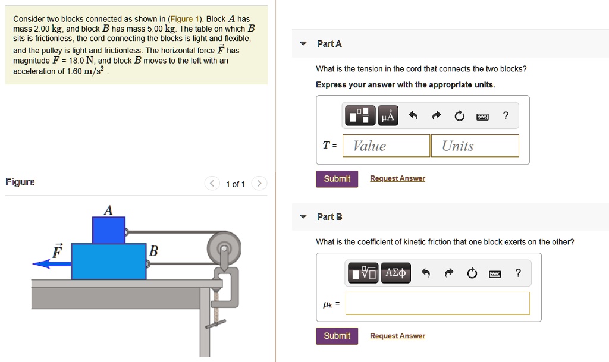
Task: Submit the Part A answer
Action: pyautogui.click(x=337, y=179)
